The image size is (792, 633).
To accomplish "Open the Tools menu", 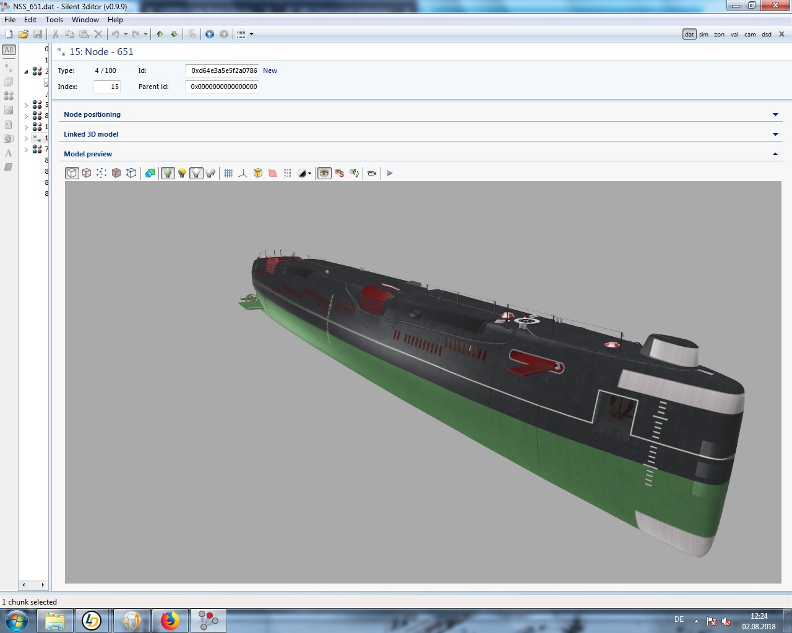I will 54,20.
